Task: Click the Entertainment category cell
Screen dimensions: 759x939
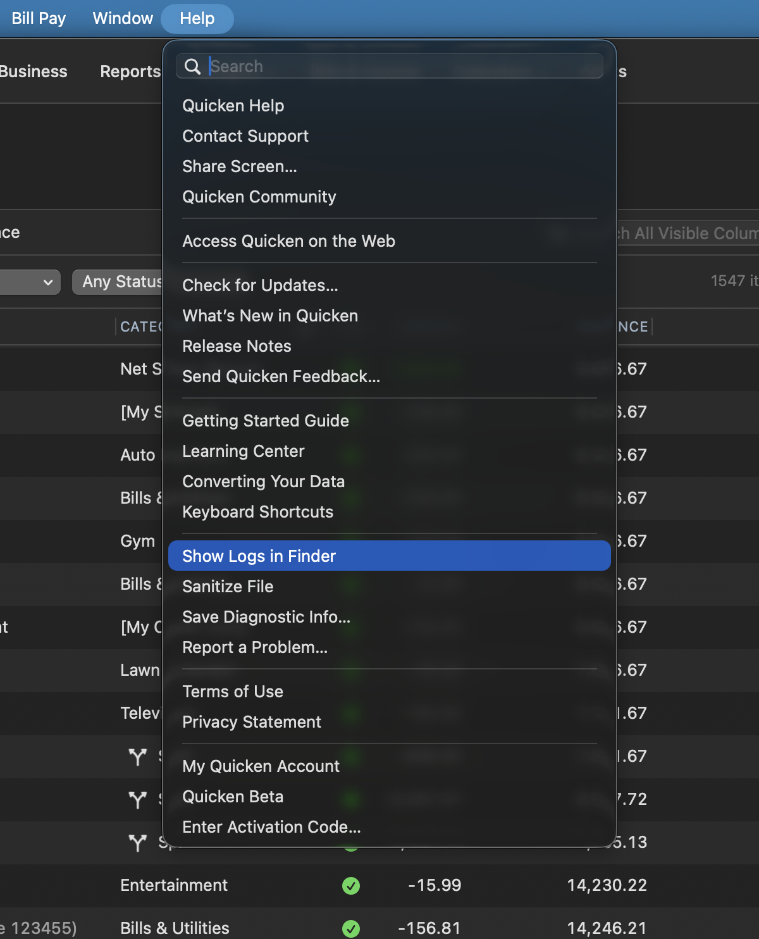Action: (174, 885)
